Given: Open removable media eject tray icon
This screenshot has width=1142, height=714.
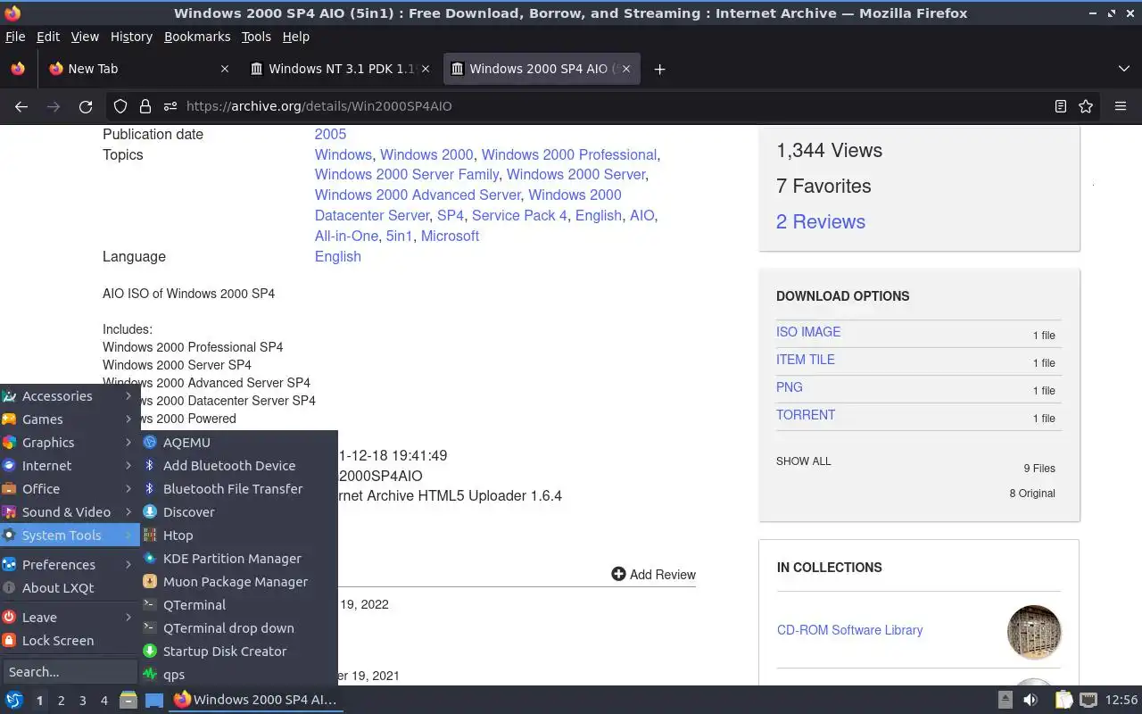Looking at the screenshot, I should [x=1005, y=700].
